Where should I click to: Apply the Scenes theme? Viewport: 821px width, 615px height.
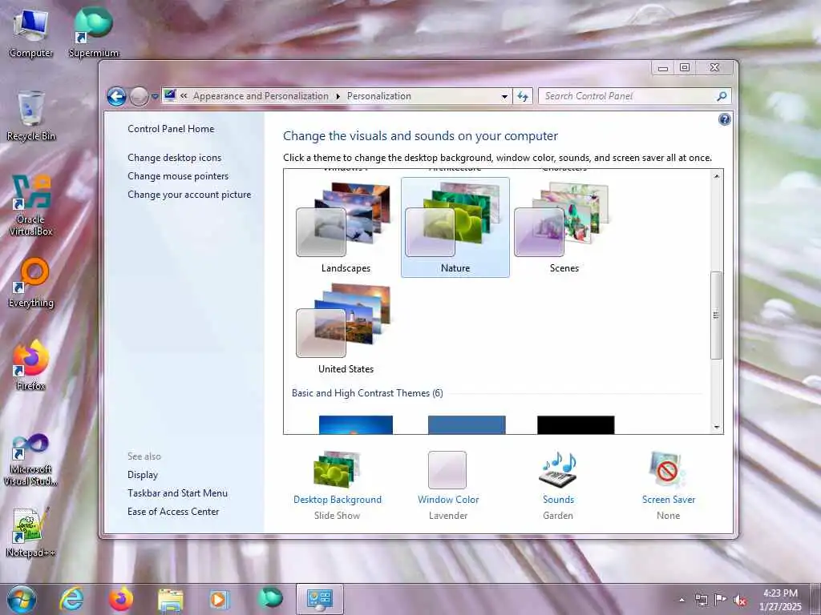[x=564, y=227]
